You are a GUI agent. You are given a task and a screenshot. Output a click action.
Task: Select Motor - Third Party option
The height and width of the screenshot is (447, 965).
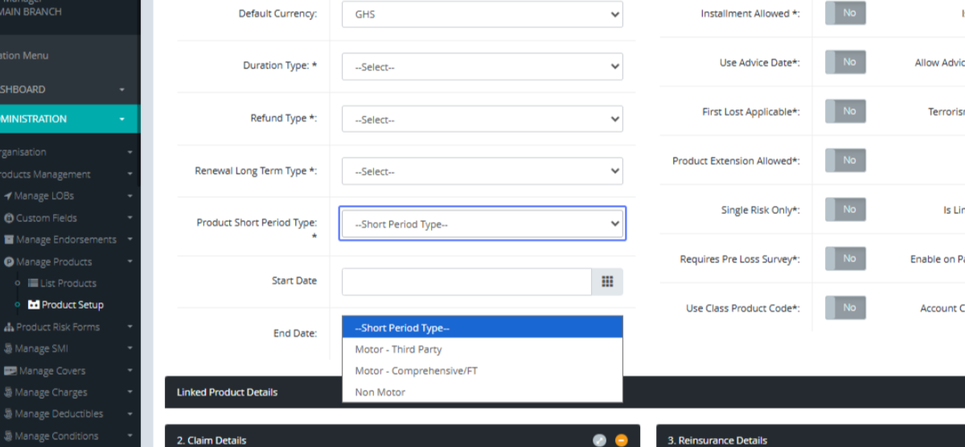click(x=399, y=350)
